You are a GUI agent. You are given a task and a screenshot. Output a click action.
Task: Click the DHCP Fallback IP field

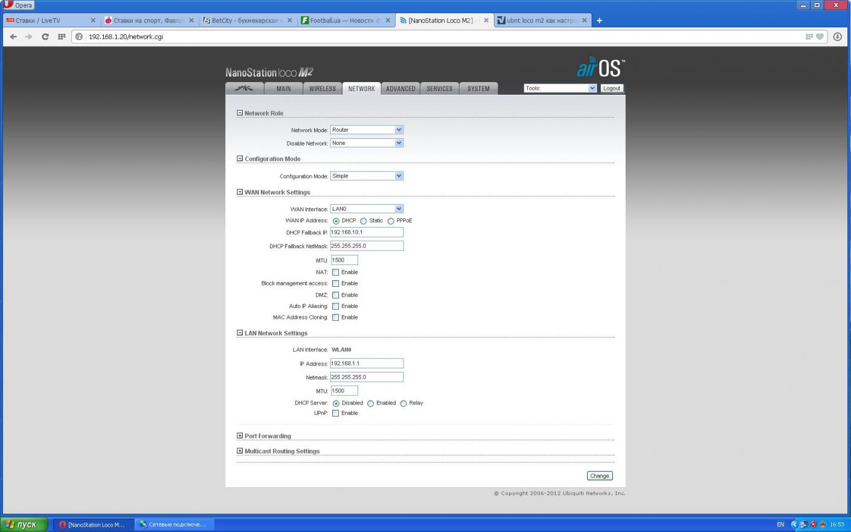coord(367,232)
